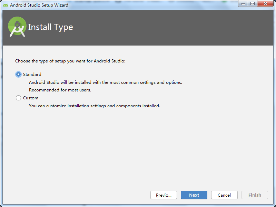
Task: Click the Android Studio Setup Wizard title text
Action: coord(39,5)
